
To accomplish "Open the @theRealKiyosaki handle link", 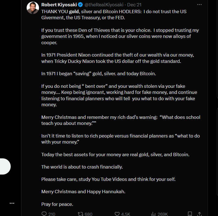I will [104, 5].
